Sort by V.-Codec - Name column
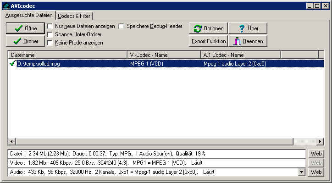 pyautogui.click(x=164, y=55)
